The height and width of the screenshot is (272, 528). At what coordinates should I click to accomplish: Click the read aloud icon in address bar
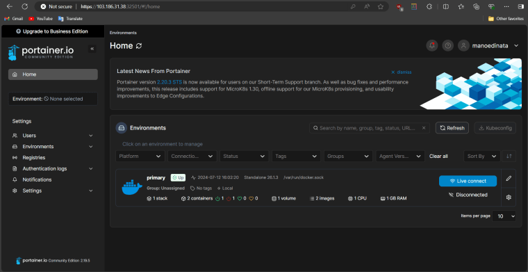[x=367, y=6]
